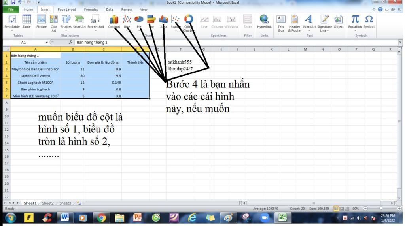Choose Column chart type
Viewport: 405px width, 226px height.
(x=114, y=23)
